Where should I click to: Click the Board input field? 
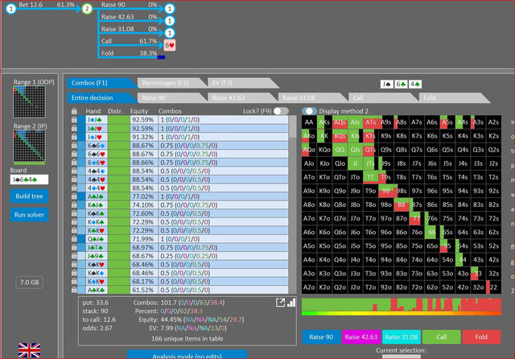[x=29, y=179]
